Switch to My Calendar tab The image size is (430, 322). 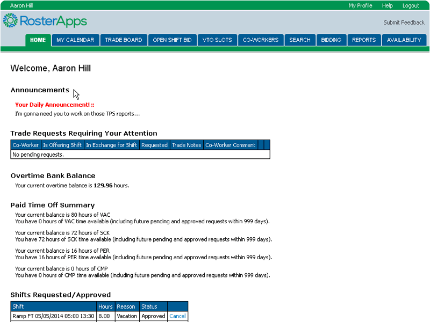tap(75, 40)
